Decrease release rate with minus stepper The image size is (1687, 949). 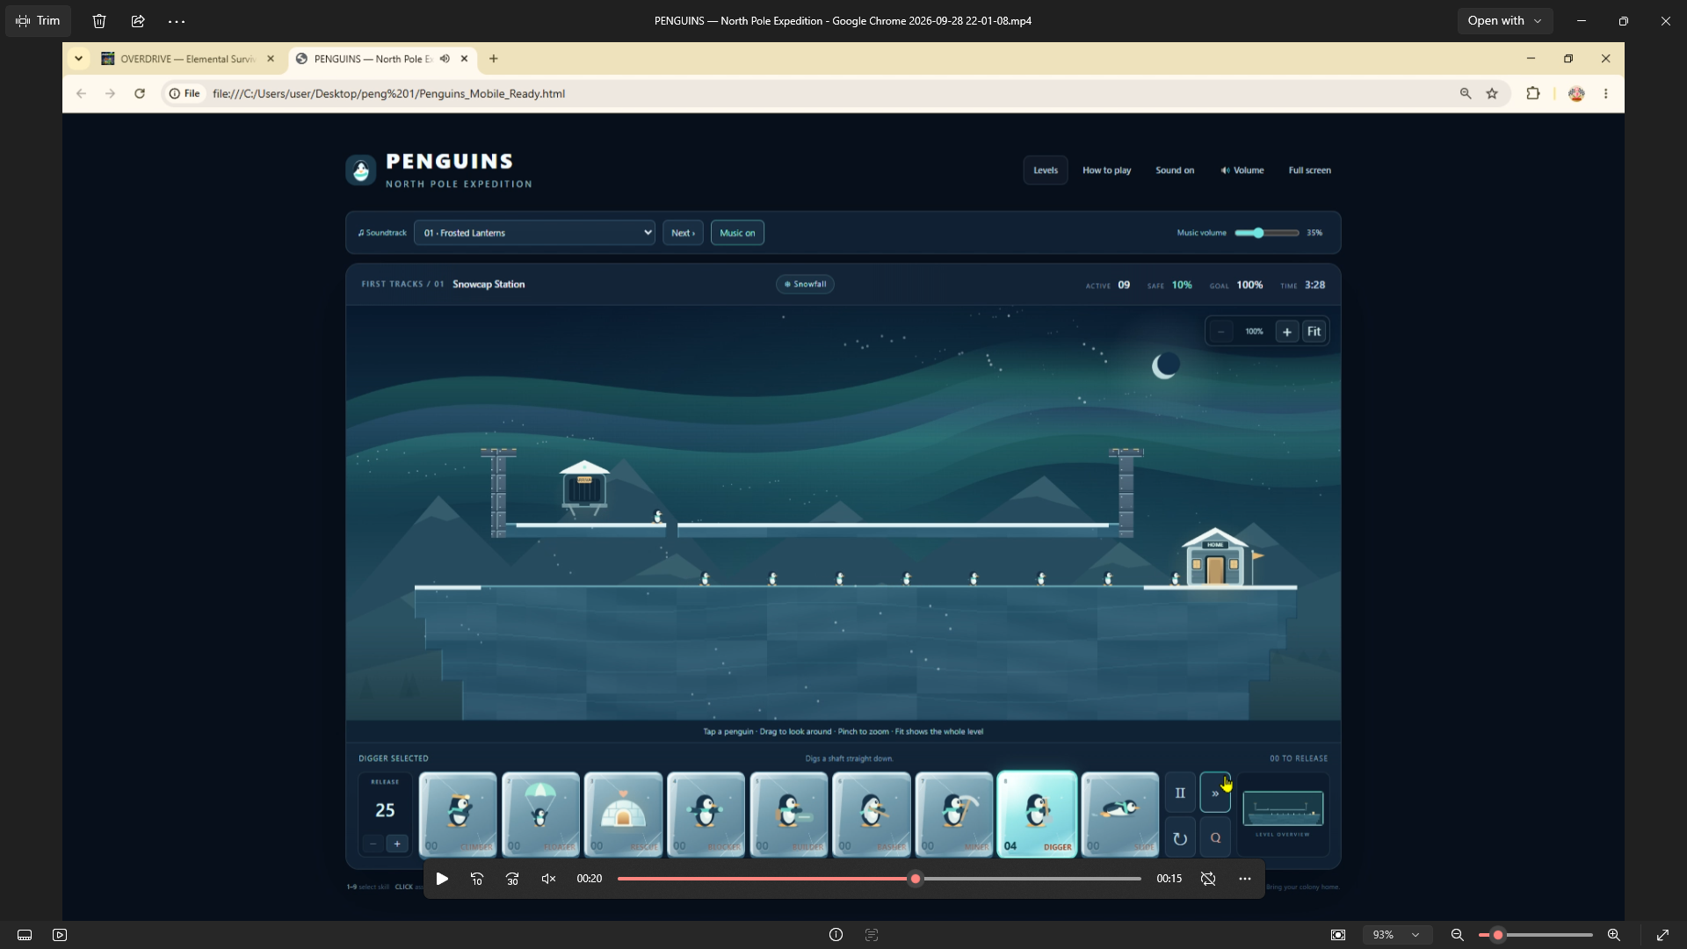click(373, 844)
